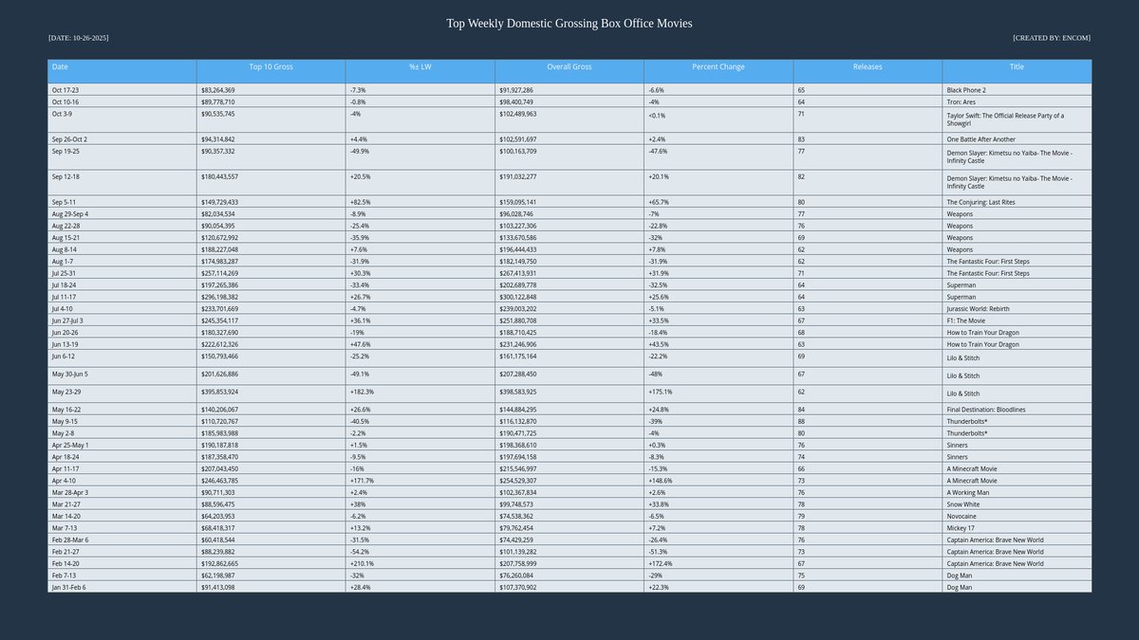Screen dimensions: 1139x640
Task: Select the Jan 31-Feb 6 date cell
Action: [122, 587]
